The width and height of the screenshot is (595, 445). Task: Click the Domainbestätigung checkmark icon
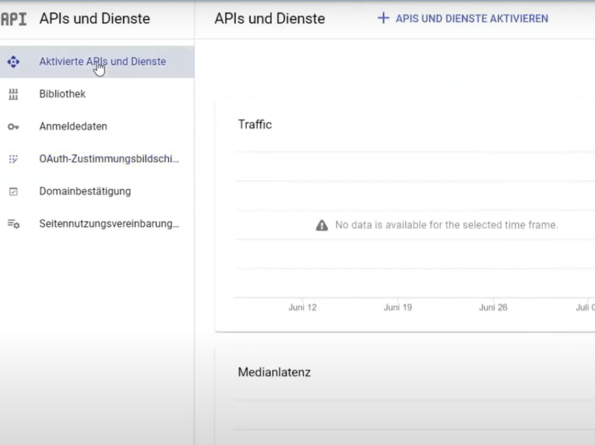(x=13, y=192)
